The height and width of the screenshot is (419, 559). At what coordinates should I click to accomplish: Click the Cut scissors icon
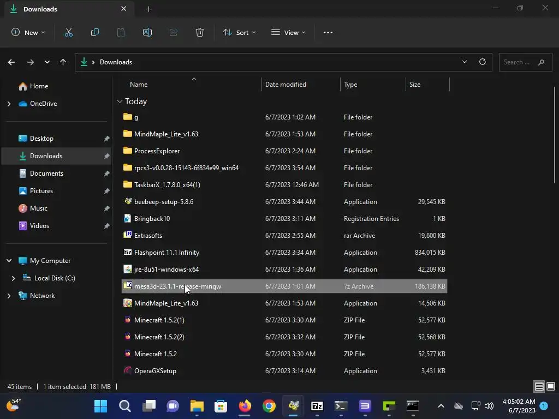point(68,32)
